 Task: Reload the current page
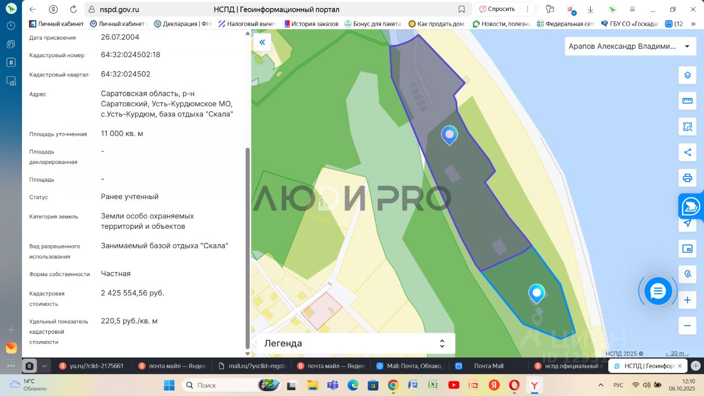coord(74,9)
